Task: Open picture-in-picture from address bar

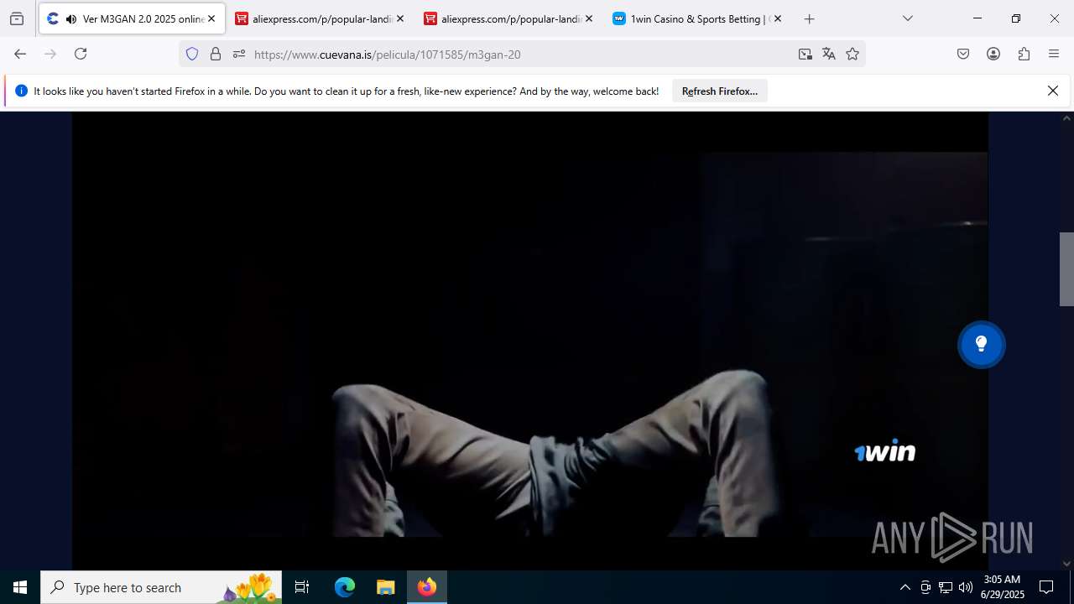Action: click(805, 54)
